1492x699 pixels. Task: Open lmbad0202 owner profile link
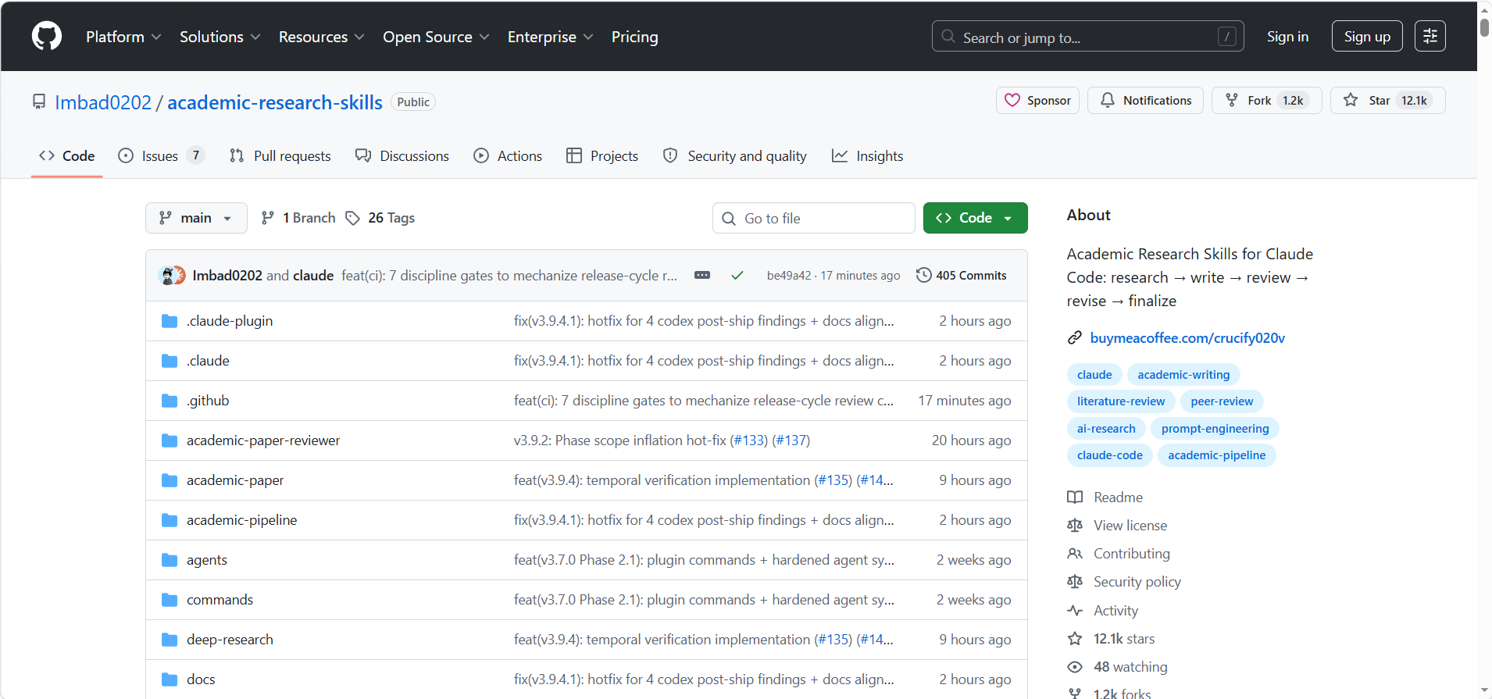103,102
